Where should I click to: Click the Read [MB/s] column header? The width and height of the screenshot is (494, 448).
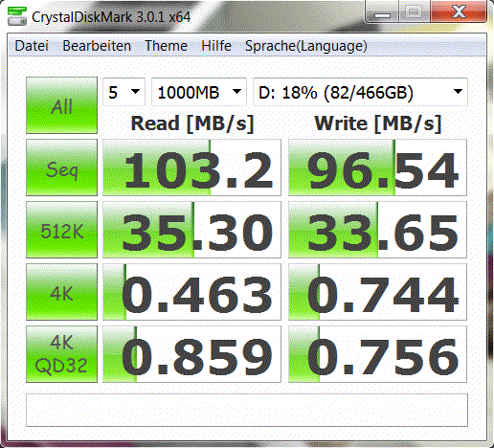(x=192, y=123)
